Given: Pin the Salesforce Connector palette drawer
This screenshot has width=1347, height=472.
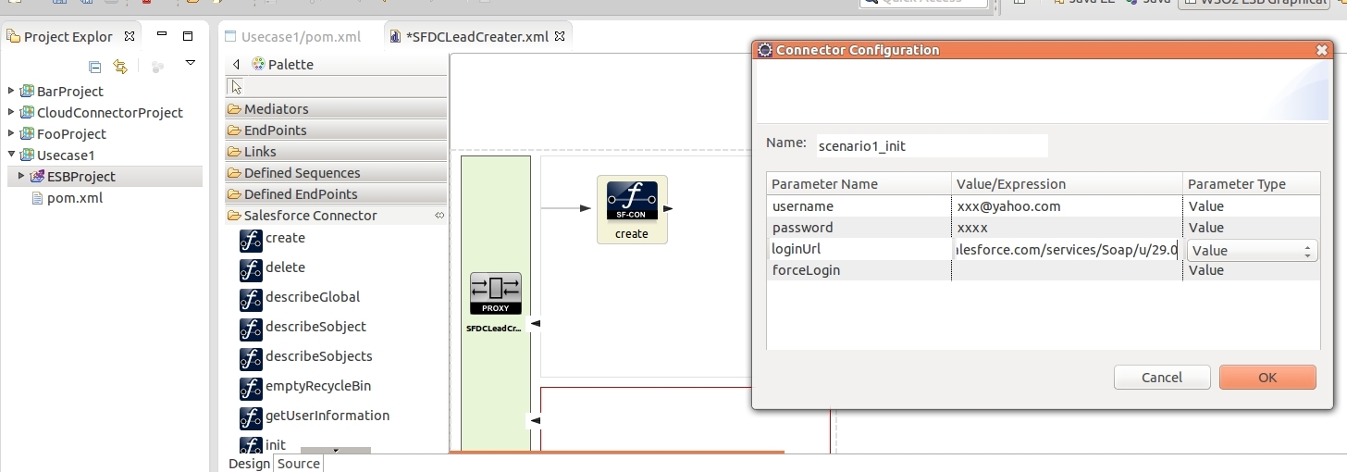Looking at the screenshot, I should click(439, 216).
